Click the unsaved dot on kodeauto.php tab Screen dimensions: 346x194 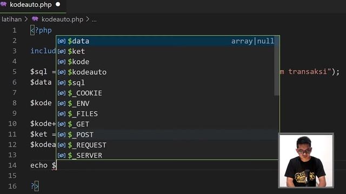pyautogui.click(x=58, y=4)
